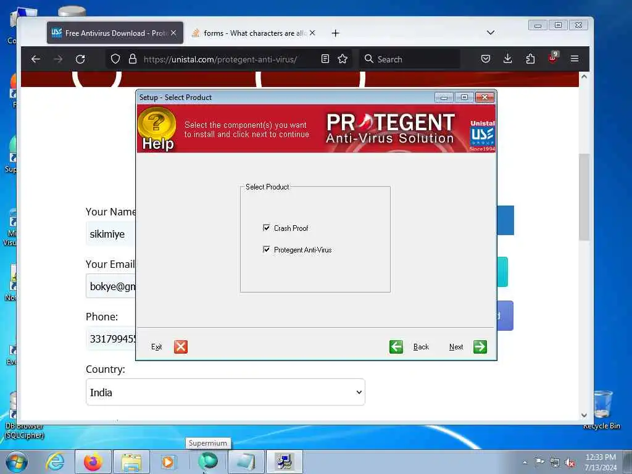Click the vertical scrollbar thumb in Firefox
The width and height of the screenshot is (632, 474).
(584, 197)
